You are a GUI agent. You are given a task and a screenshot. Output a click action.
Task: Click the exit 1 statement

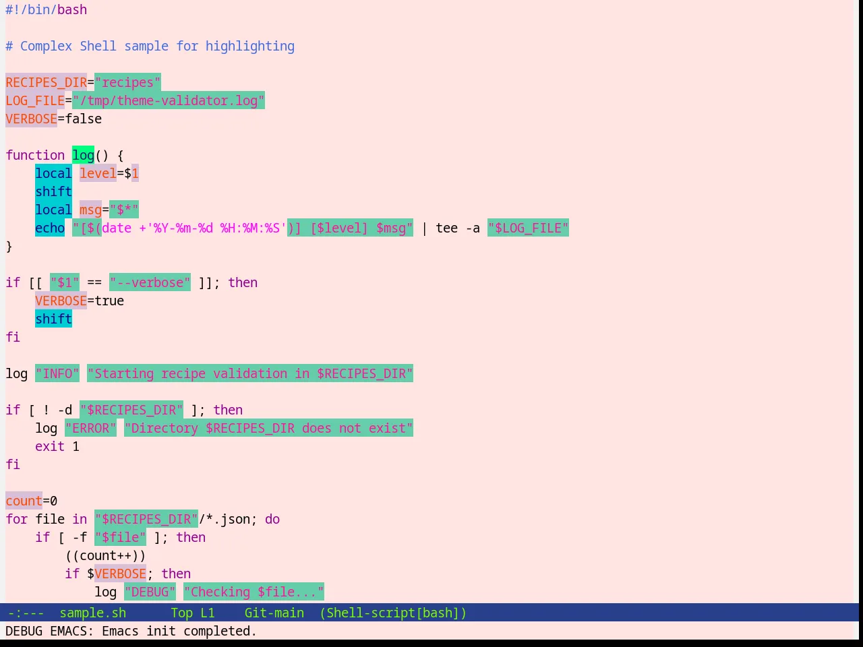coord(57,446)
